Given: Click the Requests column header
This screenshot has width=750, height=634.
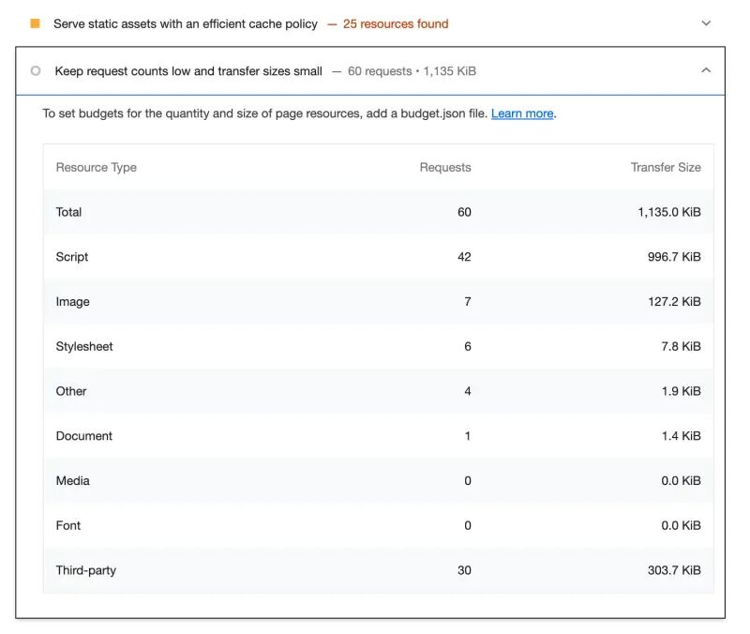Looking at the screenshot, I should coord(445,168).
